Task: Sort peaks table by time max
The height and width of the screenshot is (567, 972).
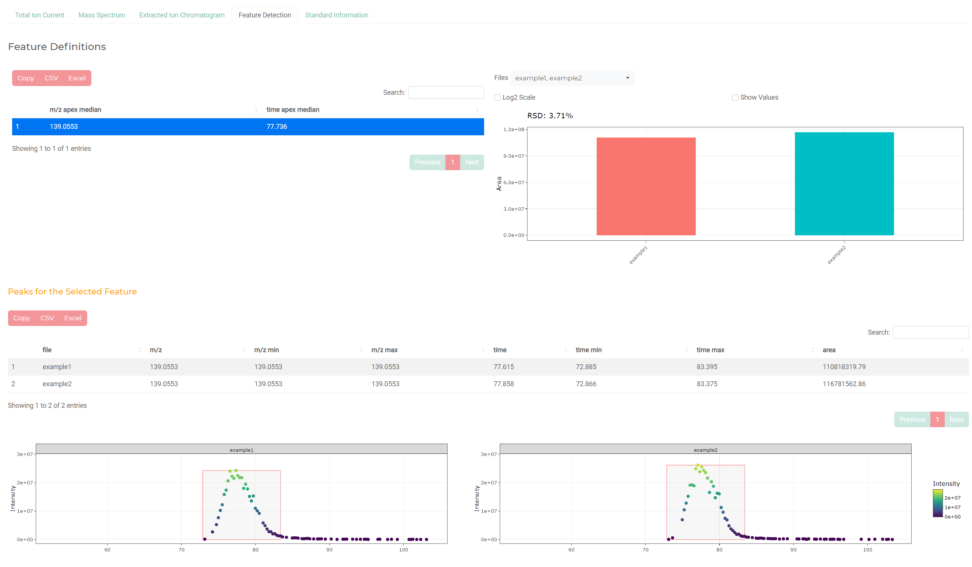Action: 755,350
